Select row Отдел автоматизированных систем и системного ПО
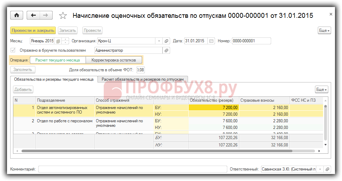The height and width of the screenshot is (181, 342). [168, 111]
